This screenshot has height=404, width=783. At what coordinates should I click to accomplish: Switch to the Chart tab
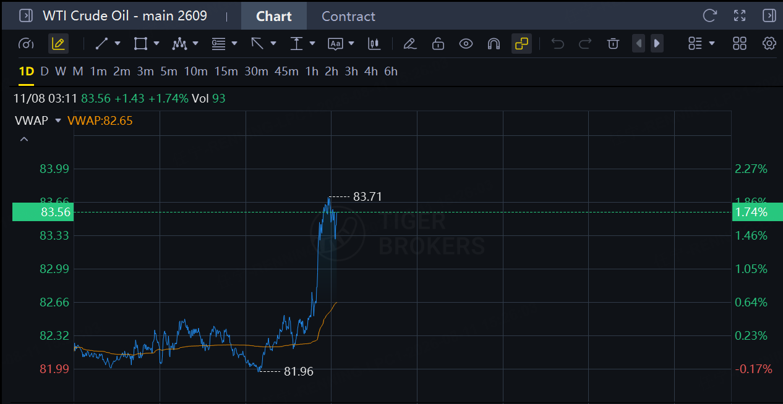pyautogui.click(x=274, y=16)
